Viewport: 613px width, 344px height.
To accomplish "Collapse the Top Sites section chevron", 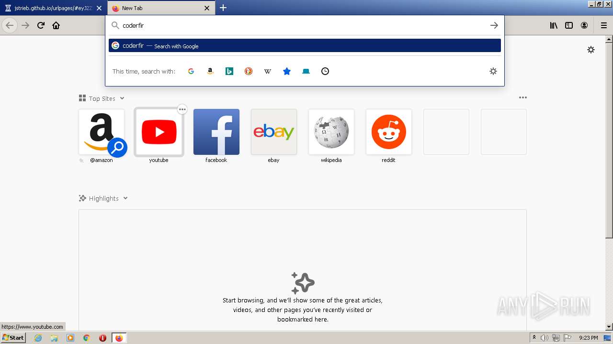I will 122,98.
